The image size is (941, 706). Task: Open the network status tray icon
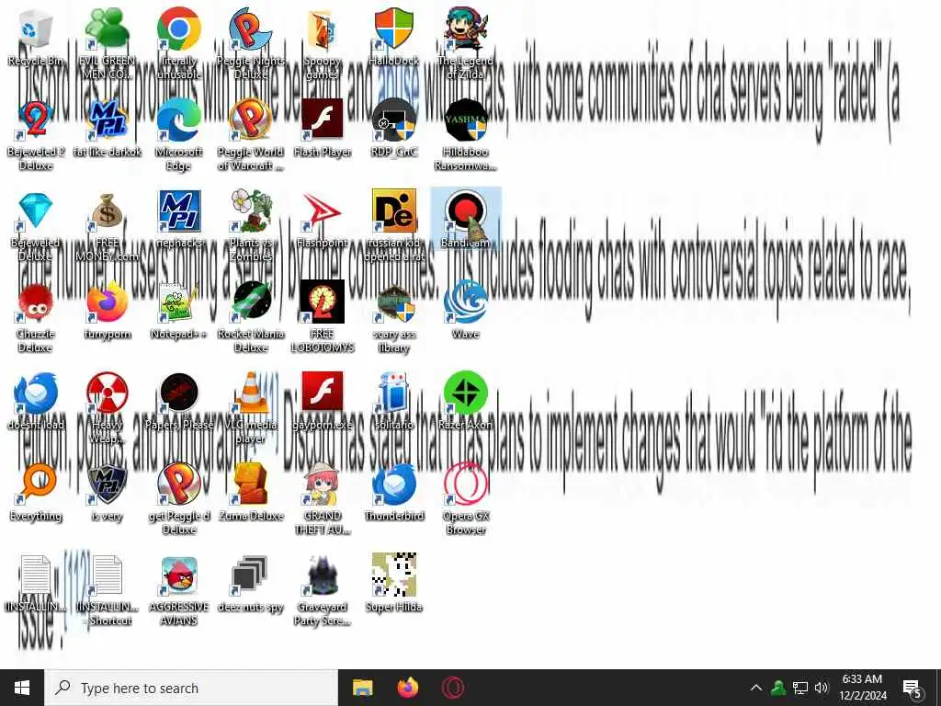click(x=800, y=688)
